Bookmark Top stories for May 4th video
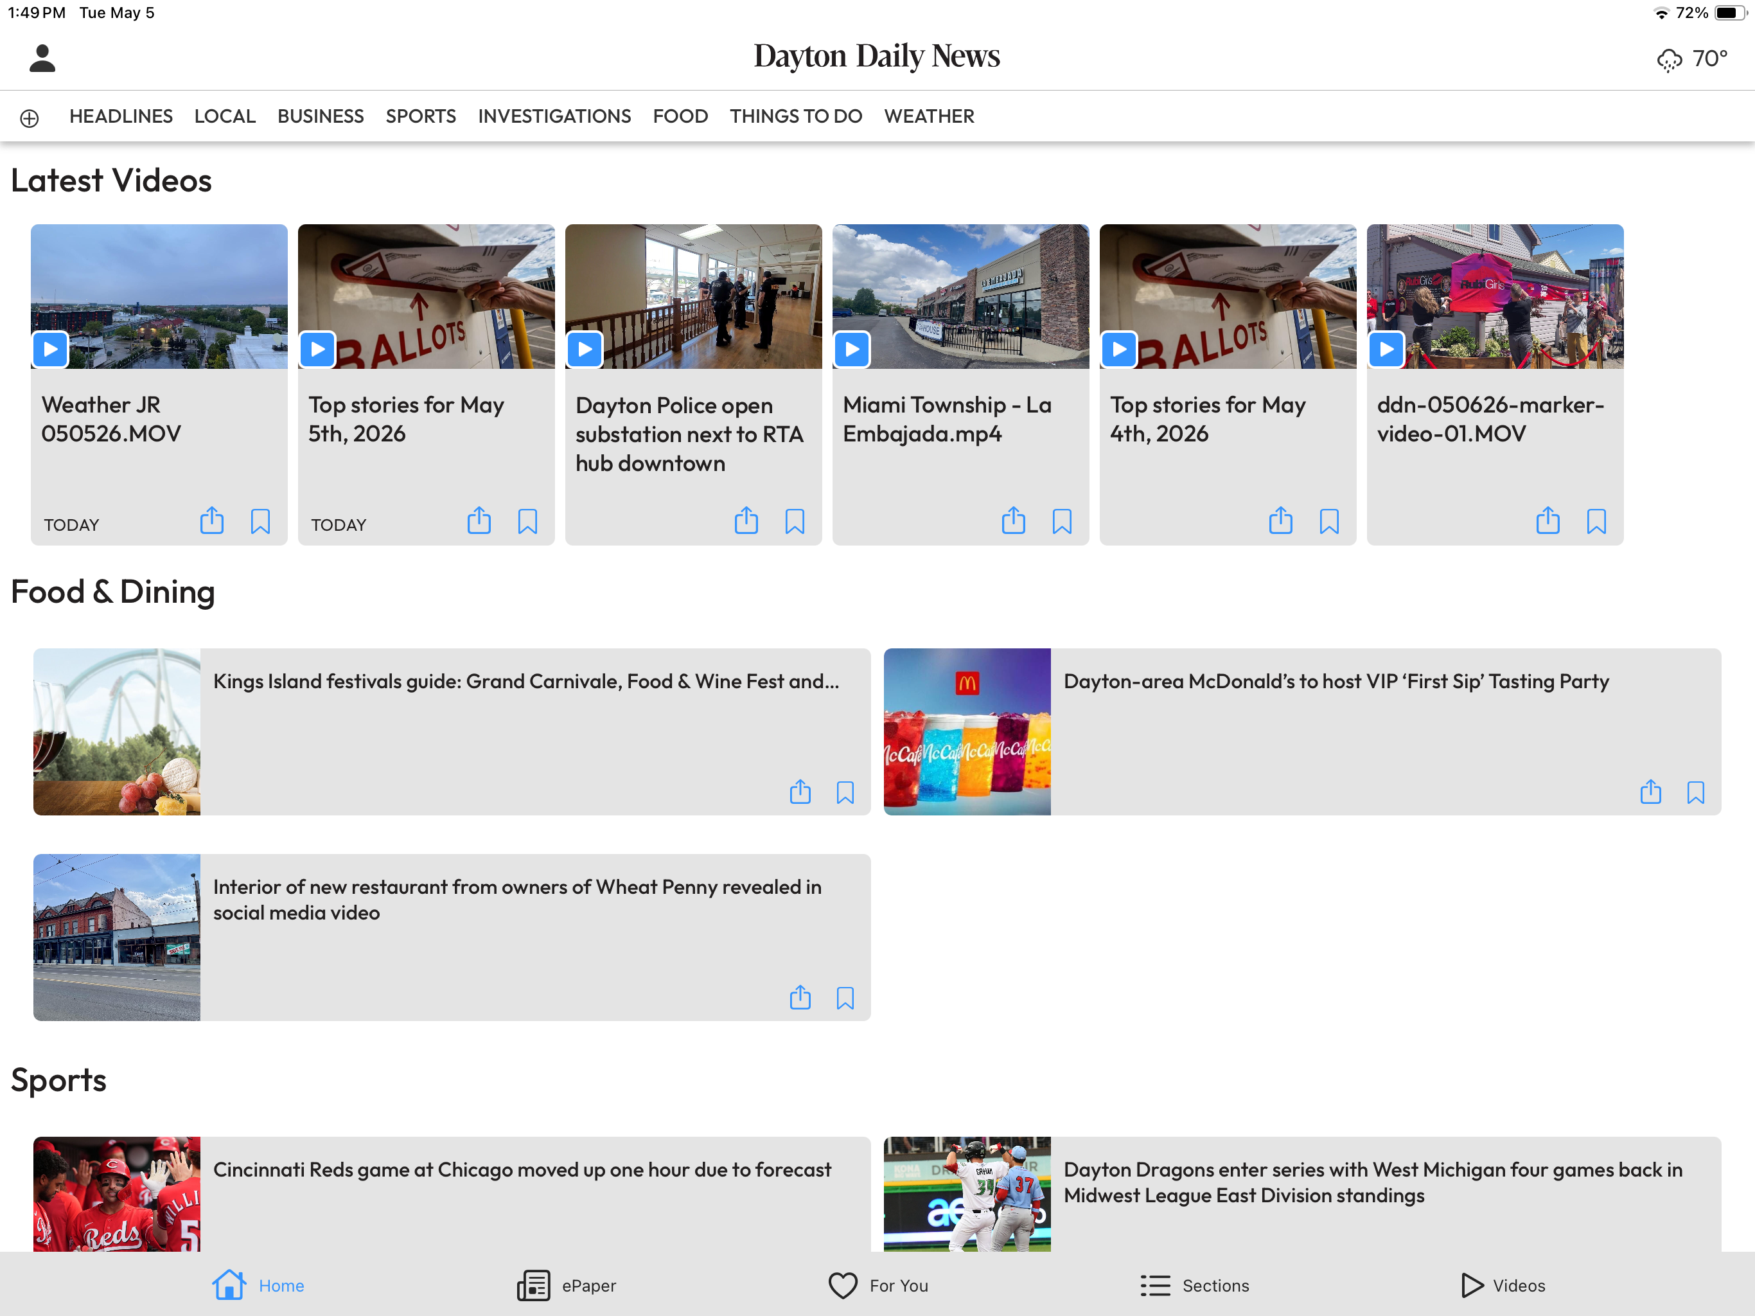This screenshot has width=1755, height=1316. click(x=1330, y=522)
